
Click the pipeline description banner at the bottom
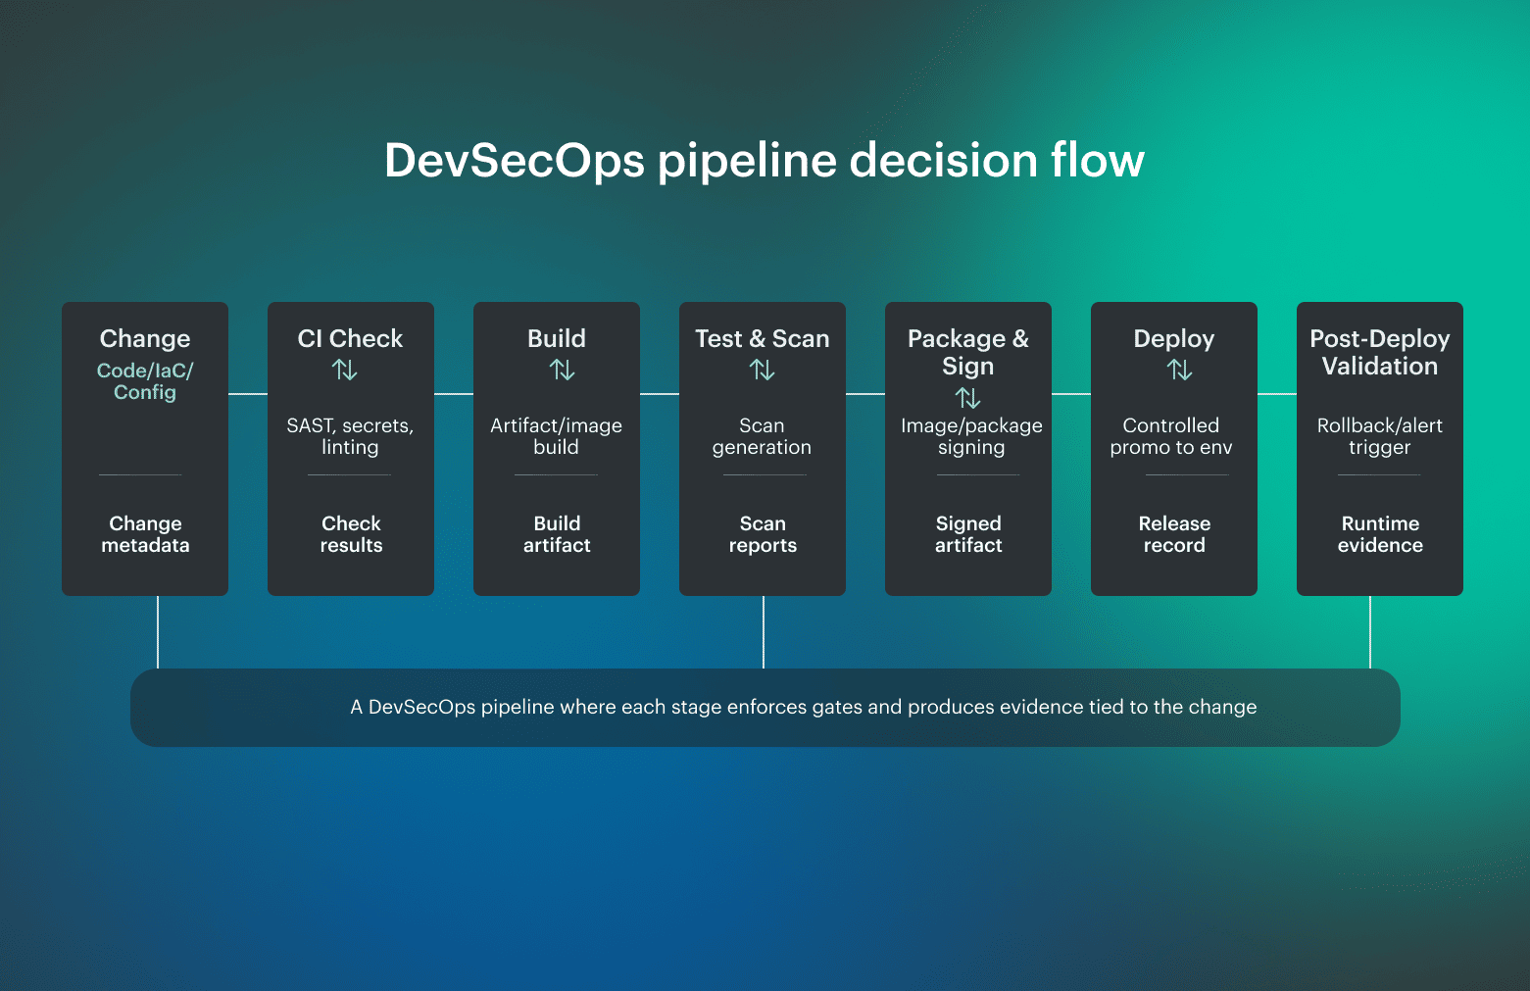[765, 707]
